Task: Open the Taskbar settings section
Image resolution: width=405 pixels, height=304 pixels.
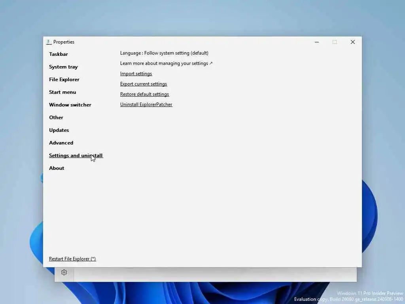Action: (x=59, y=54)
